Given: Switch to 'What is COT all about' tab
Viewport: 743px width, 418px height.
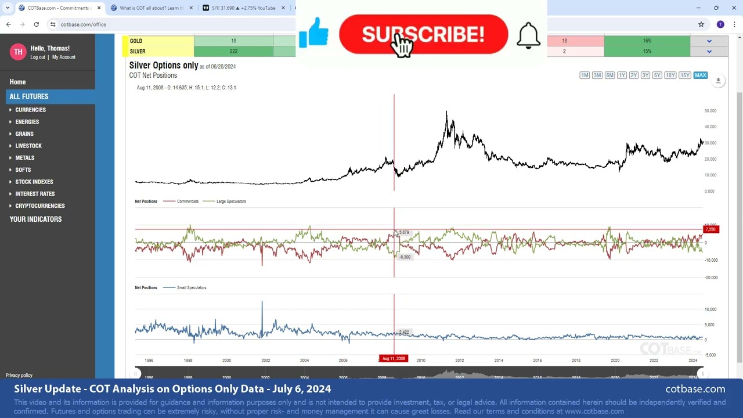Looking at the screenshot, I should 151,8.
